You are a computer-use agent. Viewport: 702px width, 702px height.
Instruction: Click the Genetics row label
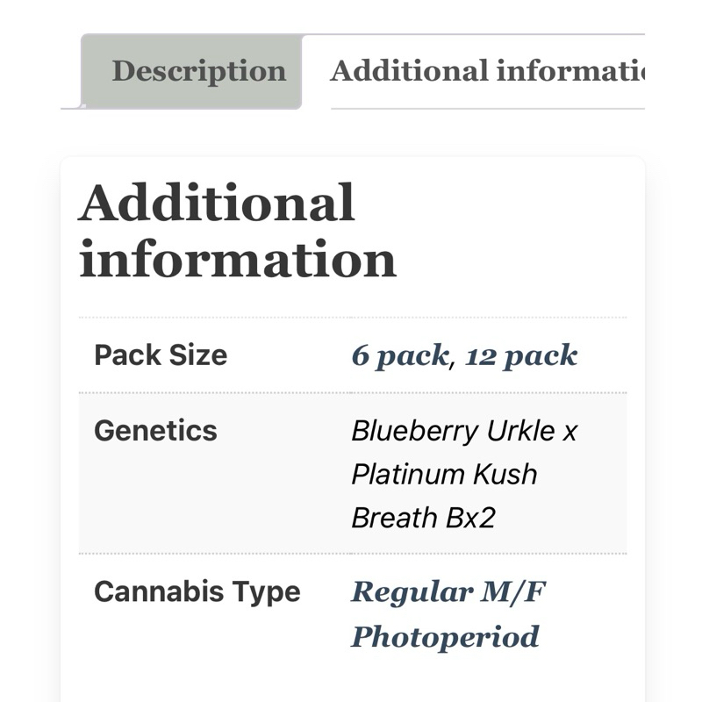[155, 431]
